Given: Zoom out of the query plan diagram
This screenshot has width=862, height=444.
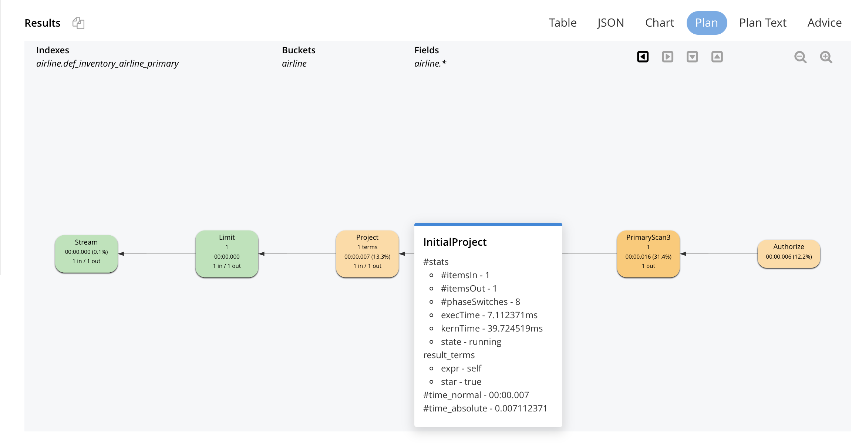Looking at the screenshot, I should (800, 57).
